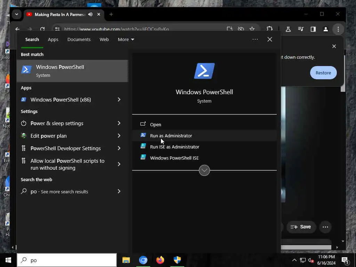Switch to the Web tab
Viewport: 356px width, 267px height.
pos(104,40)
